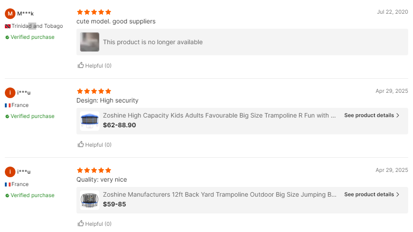Click the M***k reviewer avatar

[10, 13]
